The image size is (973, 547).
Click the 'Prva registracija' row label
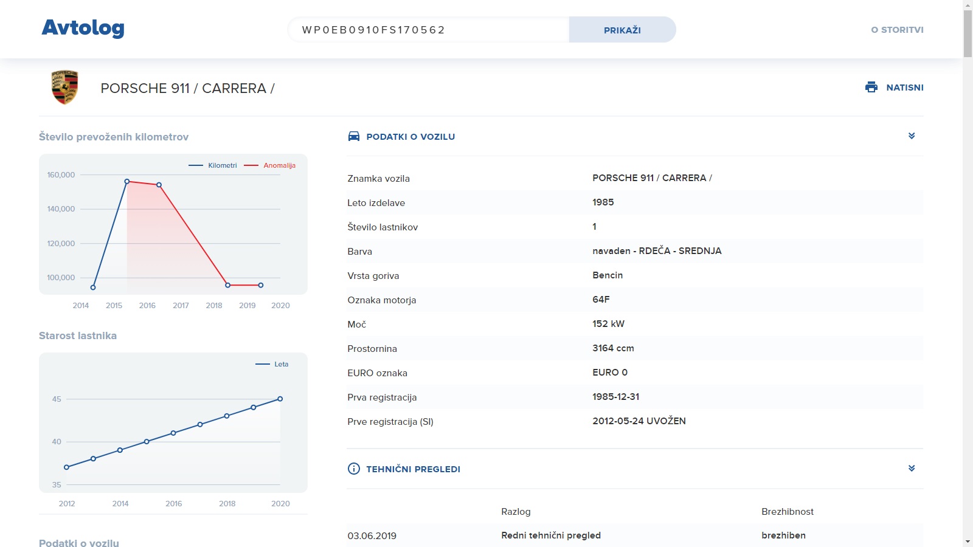click(x=382, y=397)
